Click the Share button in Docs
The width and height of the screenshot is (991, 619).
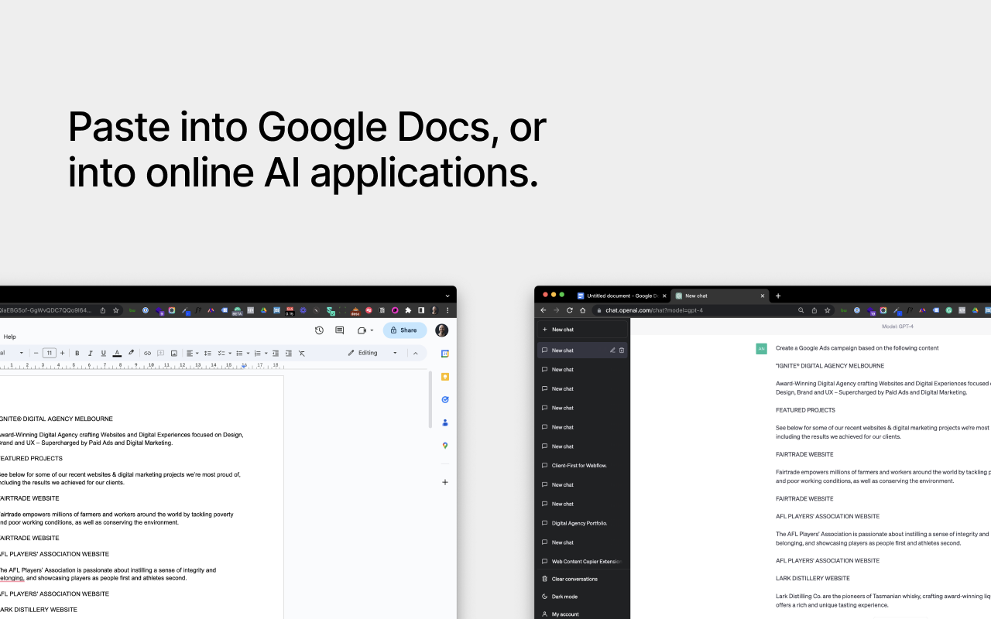point(405,330)
